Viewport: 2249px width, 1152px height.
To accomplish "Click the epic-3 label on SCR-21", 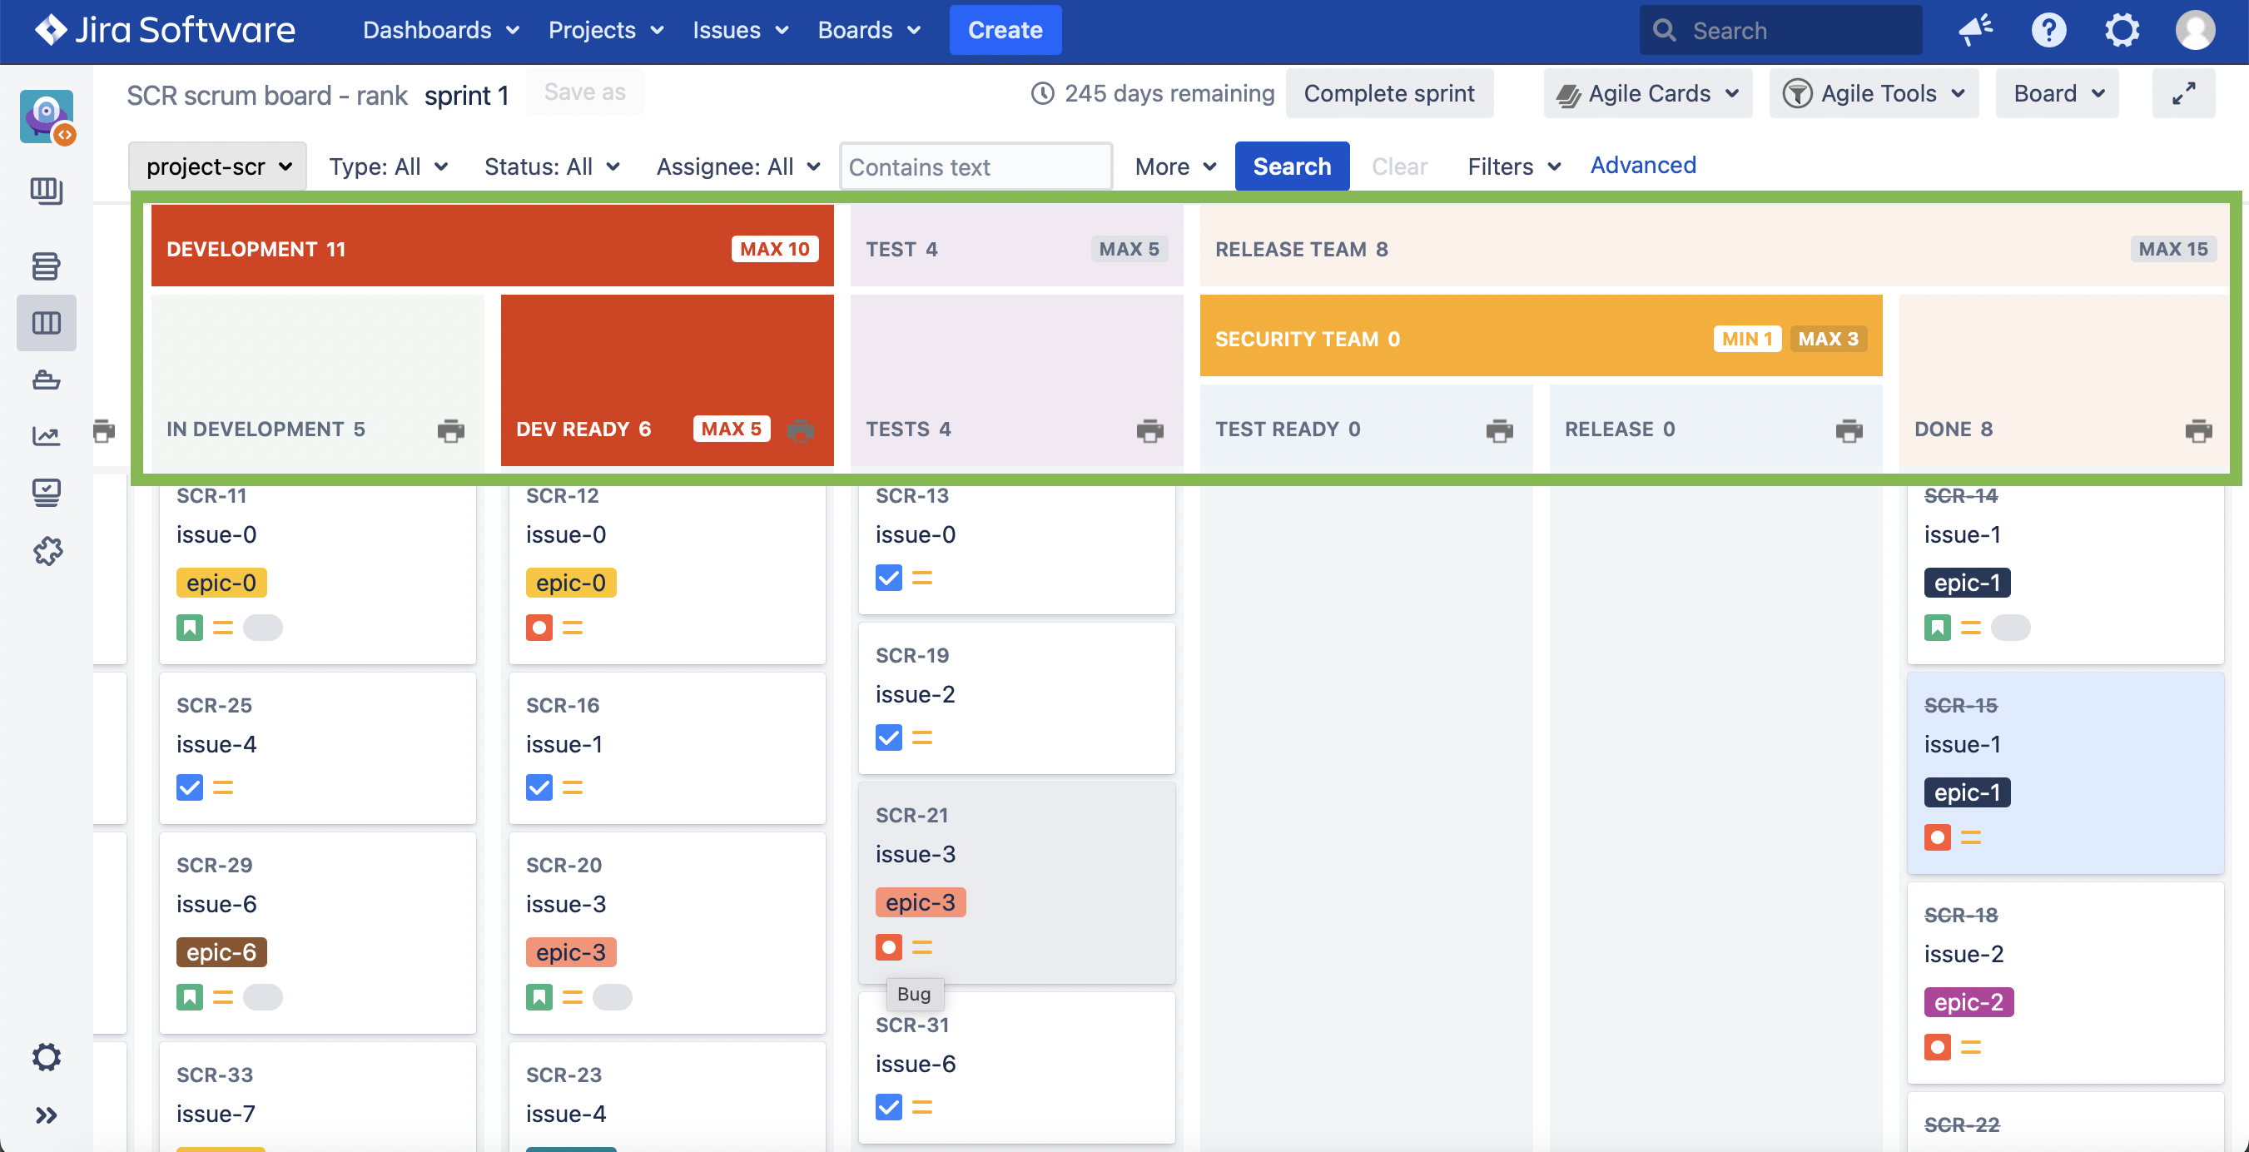I will pos(920,902).
